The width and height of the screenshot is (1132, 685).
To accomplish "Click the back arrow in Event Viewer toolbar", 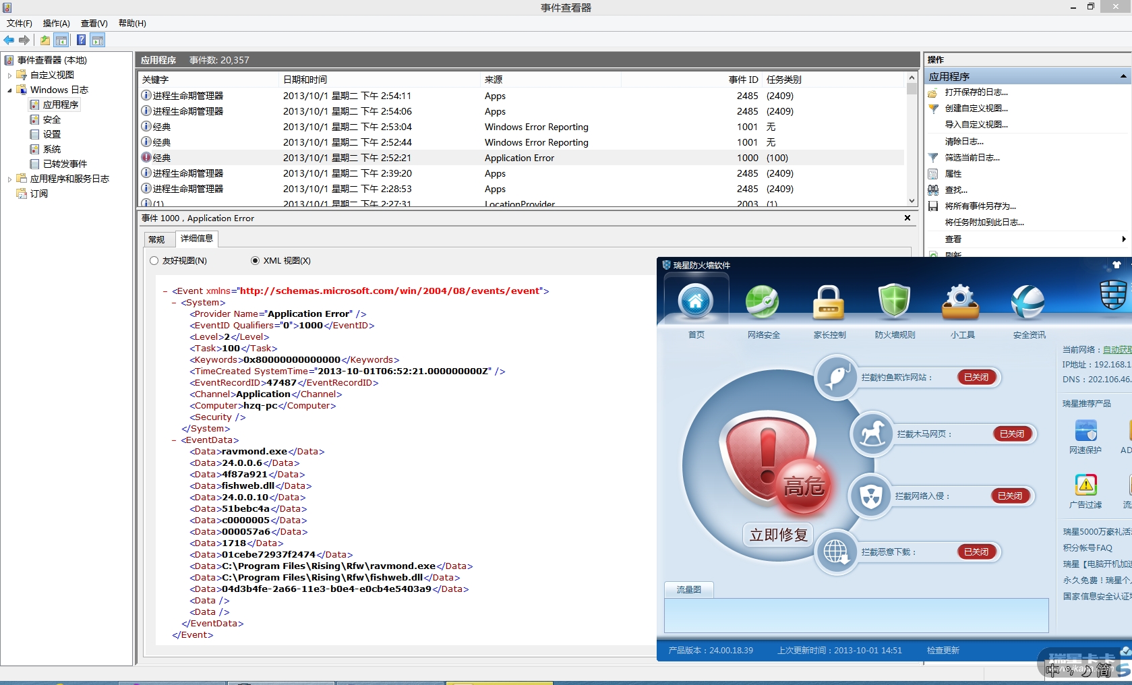I will [x=9, y=40].
